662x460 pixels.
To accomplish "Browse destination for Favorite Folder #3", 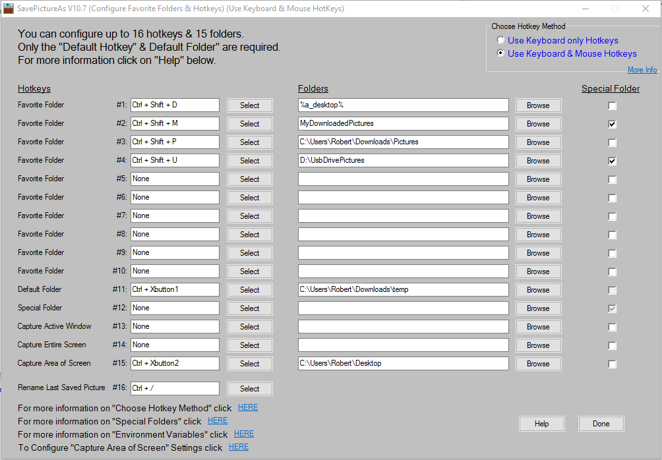I will [538, 142].
